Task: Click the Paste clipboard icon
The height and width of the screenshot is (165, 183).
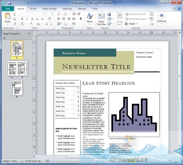Action: tap(8, 16)
